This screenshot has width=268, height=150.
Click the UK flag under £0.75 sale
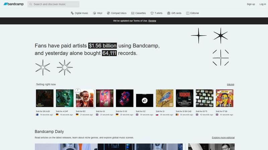tap(197, 115)
